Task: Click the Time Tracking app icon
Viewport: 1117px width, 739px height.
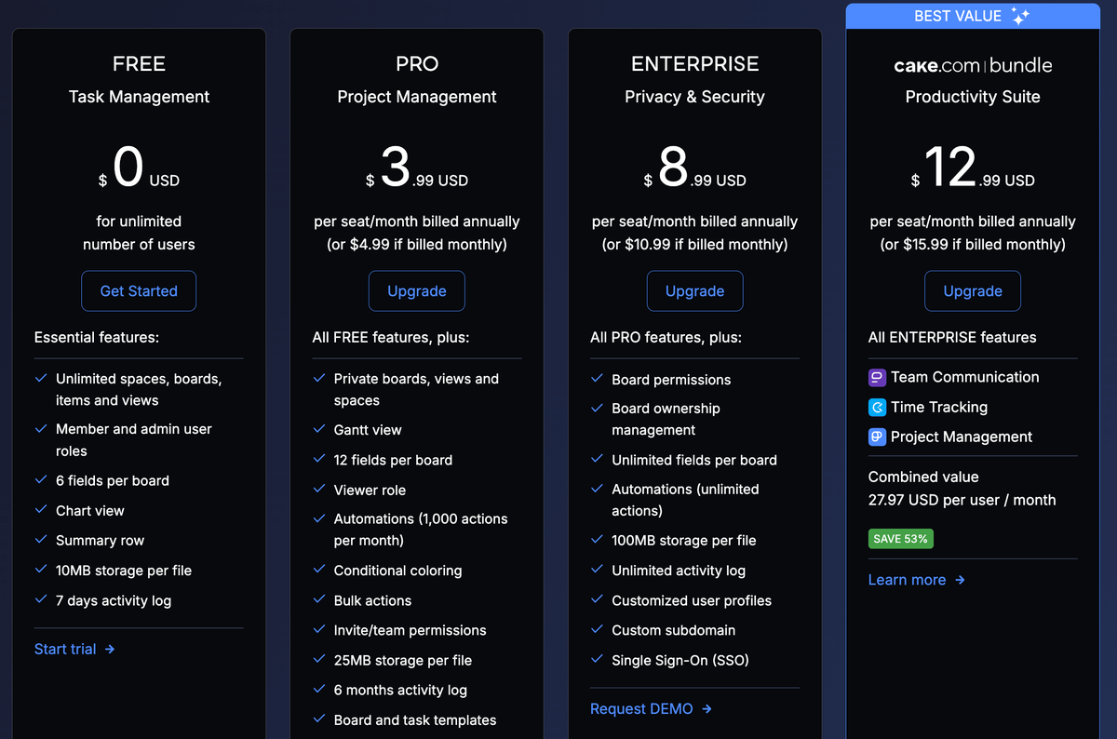Action: pyautogui.click(x=877, y=407)
